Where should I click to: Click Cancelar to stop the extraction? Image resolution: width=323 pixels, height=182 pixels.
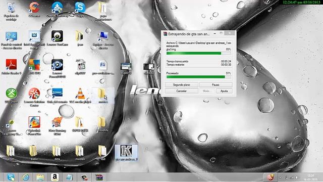pyautogui.click(x=182, y=91)
